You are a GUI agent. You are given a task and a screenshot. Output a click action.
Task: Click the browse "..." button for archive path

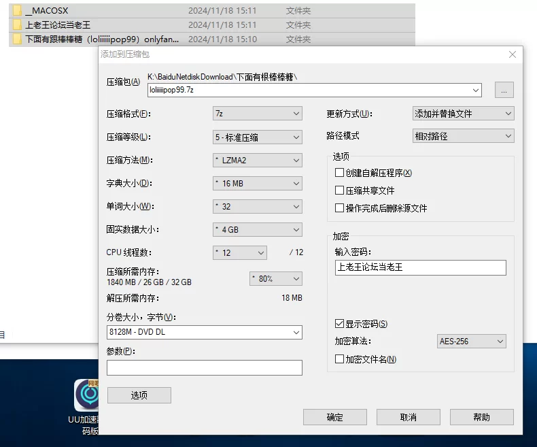point(504,90)
